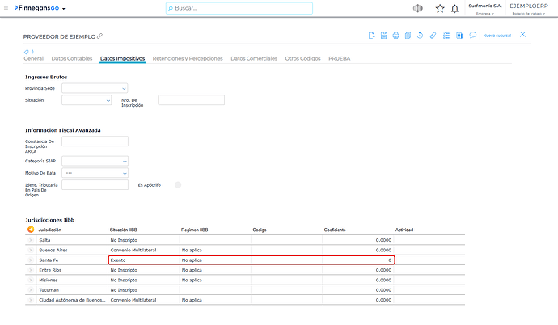558x325 pixels.
Task: Click the favorites star icon
Action: [440, 9]
